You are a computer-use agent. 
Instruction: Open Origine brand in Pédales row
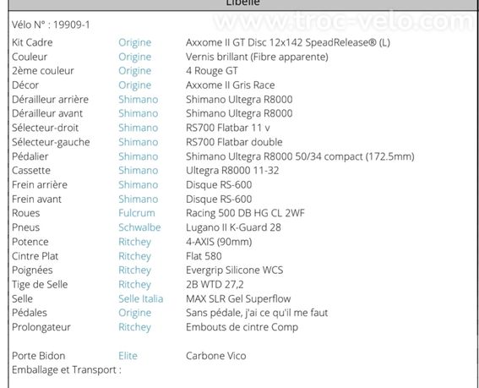tap(134, 313)
